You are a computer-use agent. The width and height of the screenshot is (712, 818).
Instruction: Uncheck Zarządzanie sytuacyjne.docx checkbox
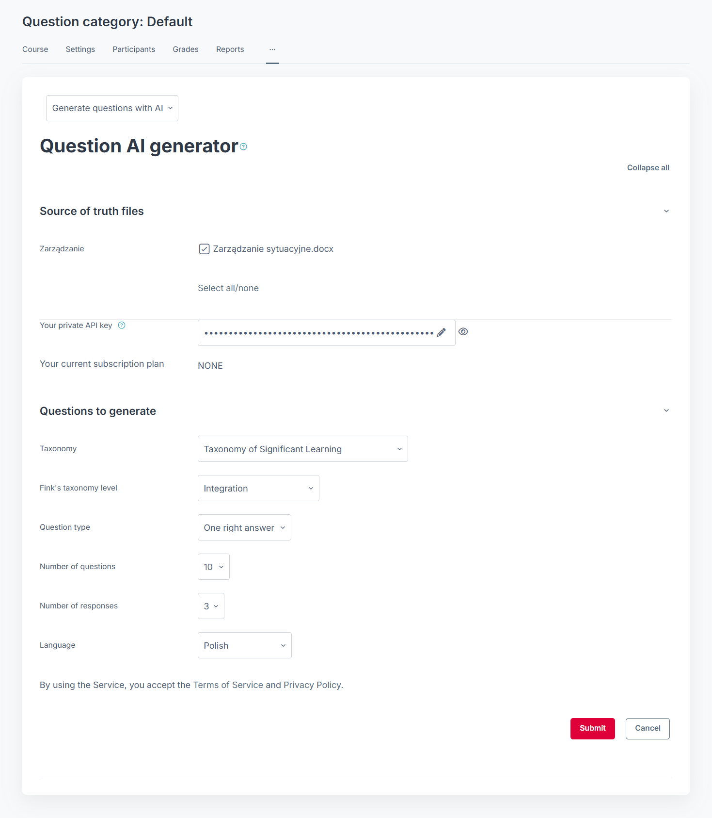204,249
